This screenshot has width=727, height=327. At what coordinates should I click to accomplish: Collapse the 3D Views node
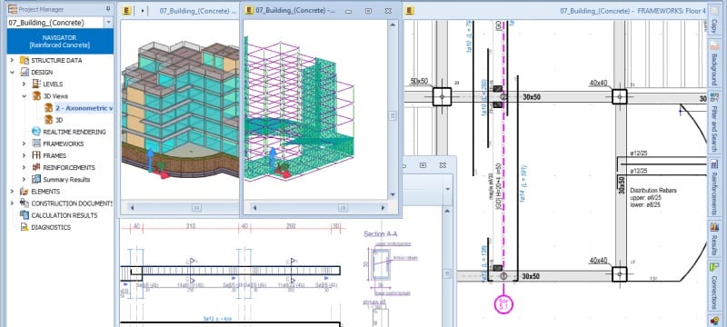coord(25,96)
